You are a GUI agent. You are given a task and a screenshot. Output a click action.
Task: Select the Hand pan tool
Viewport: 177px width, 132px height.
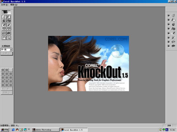point(4,38)
